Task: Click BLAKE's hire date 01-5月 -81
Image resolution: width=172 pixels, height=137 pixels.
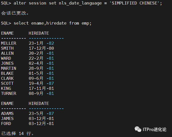Action: pyautogui.click(x=41, y=73)
